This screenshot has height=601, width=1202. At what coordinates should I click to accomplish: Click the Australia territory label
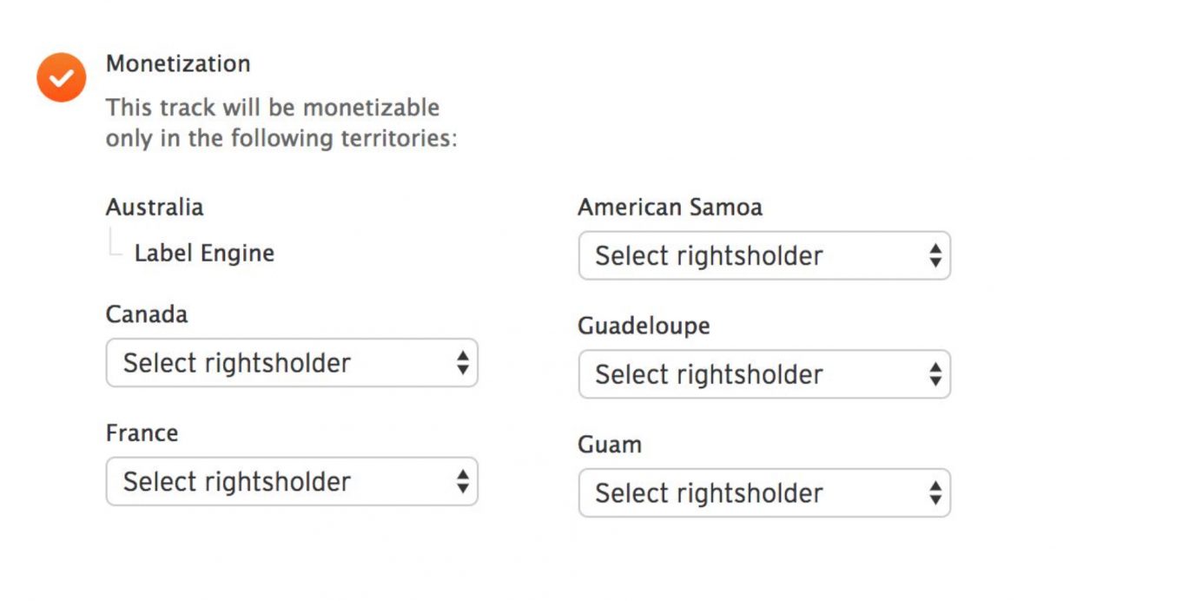[155, 207]
